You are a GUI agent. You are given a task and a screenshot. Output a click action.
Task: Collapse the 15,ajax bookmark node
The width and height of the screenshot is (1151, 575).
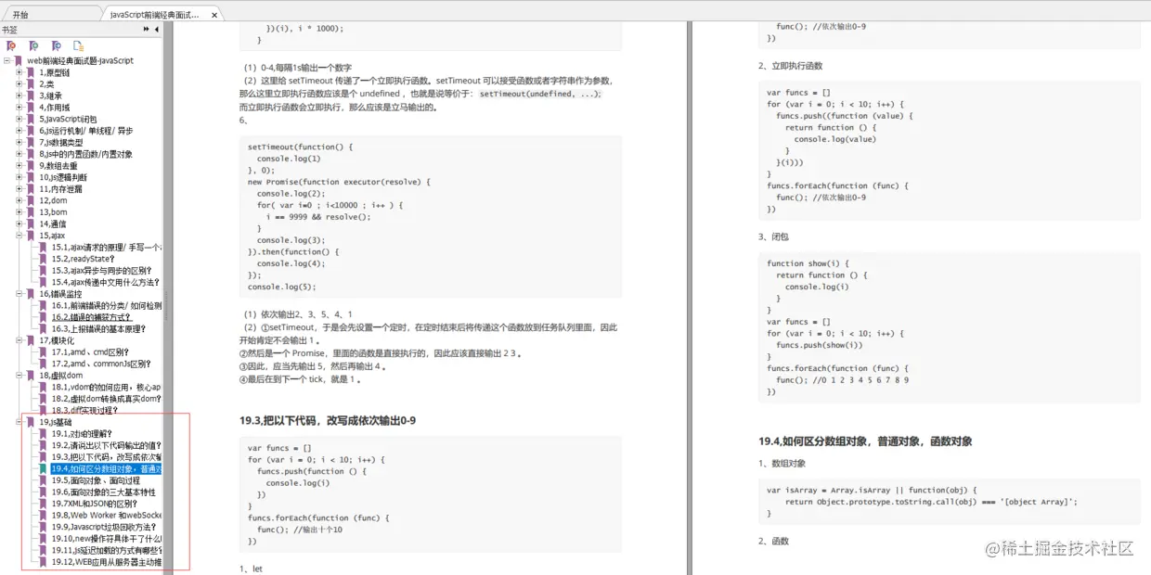tap(19, 236)
